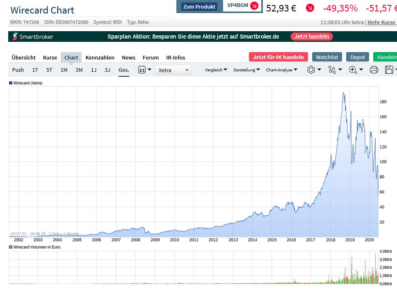Select the Push timeframe
This screenshot has height=290, width=397.
pyautogui.click(x=18, y=70)
